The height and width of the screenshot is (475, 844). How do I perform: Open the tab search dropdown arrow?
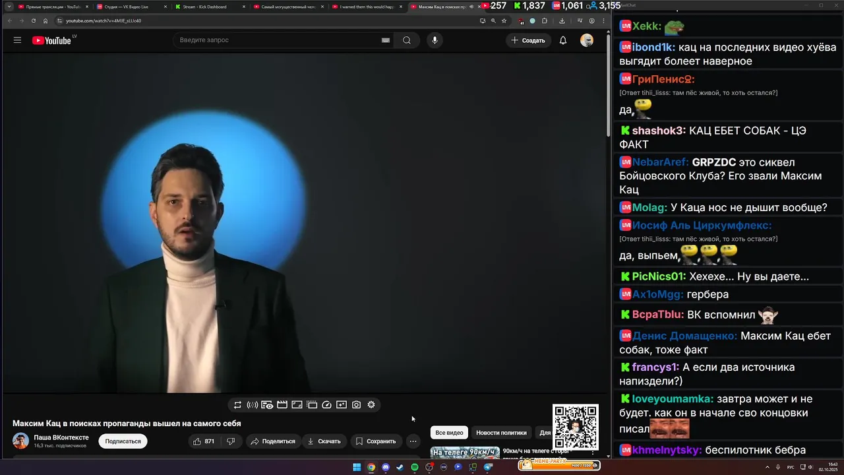point(9,7)
